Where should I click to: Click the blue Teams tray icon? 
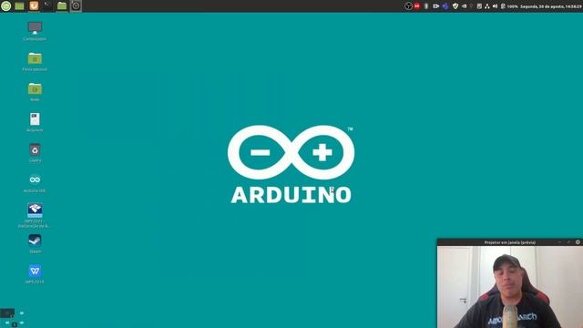click(x=445, y=6)
